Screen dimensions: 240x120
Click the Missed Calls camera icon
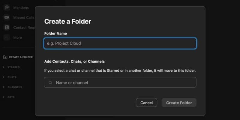point(7,17)
